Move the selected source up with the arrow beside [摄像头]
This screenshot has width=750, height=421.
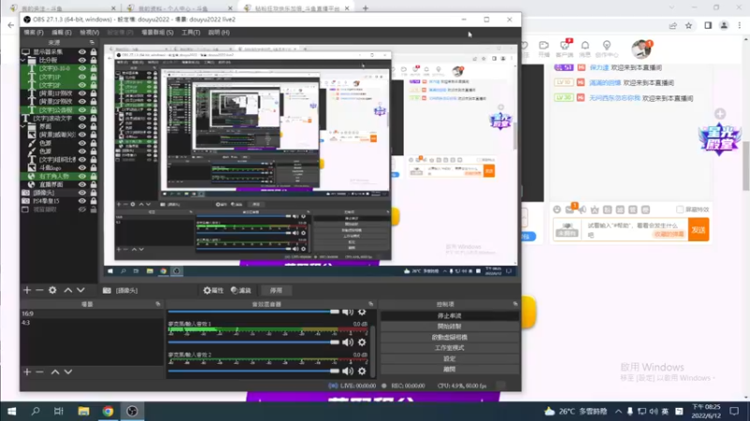pyautogui.click(x=67, y=290)
